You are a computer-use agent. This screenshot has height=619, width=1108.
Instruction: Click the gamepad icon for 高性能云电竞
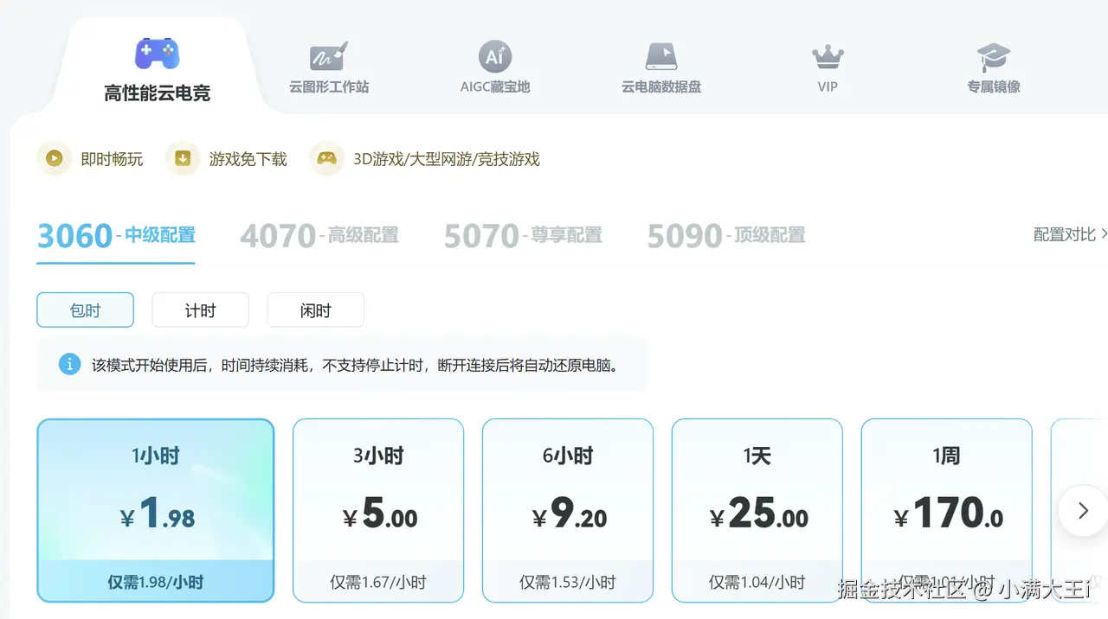tap(157, 54)
